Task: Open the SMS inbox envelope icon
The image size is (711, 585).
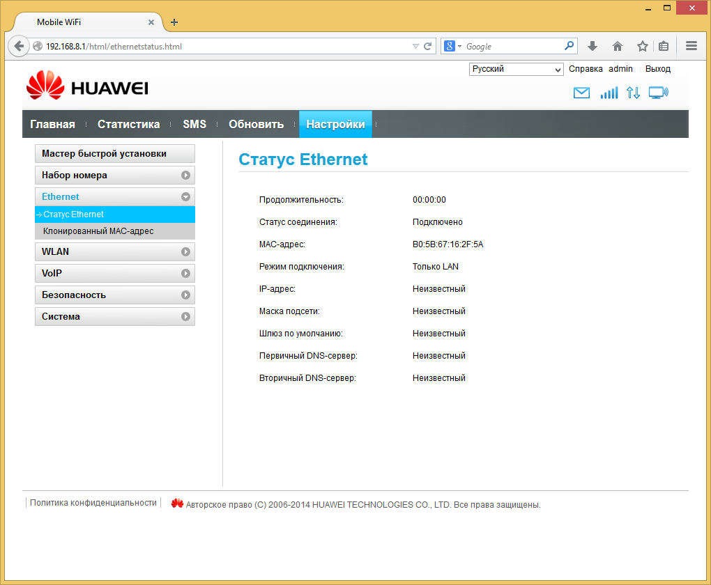Action: point(581,93)
